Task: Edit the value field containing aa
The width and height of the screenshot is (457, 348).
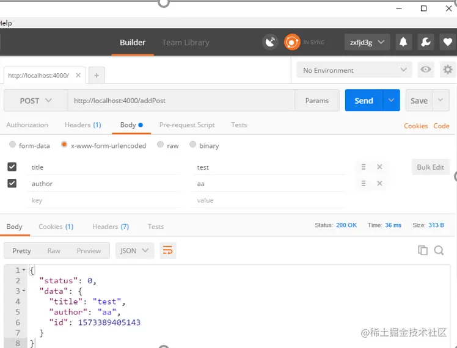Action: (x=268, y=184)
